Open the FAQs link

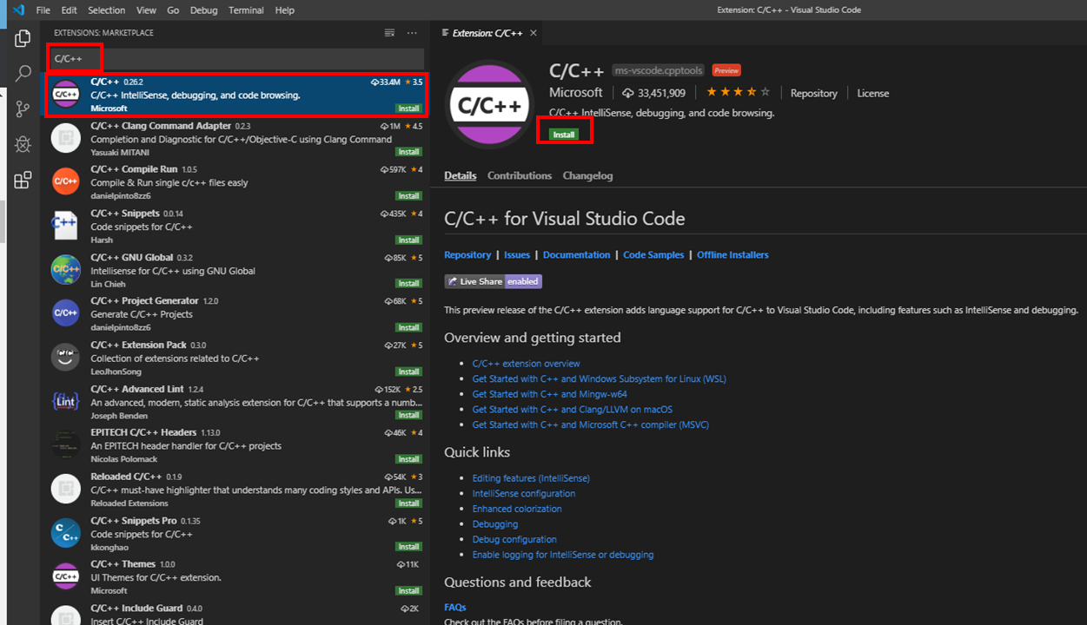(x=455, y=608)
